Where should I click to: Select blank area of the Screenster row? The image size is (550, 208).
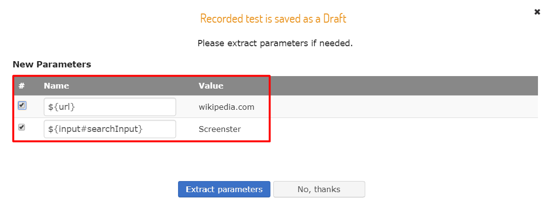(x=403, y=129)
